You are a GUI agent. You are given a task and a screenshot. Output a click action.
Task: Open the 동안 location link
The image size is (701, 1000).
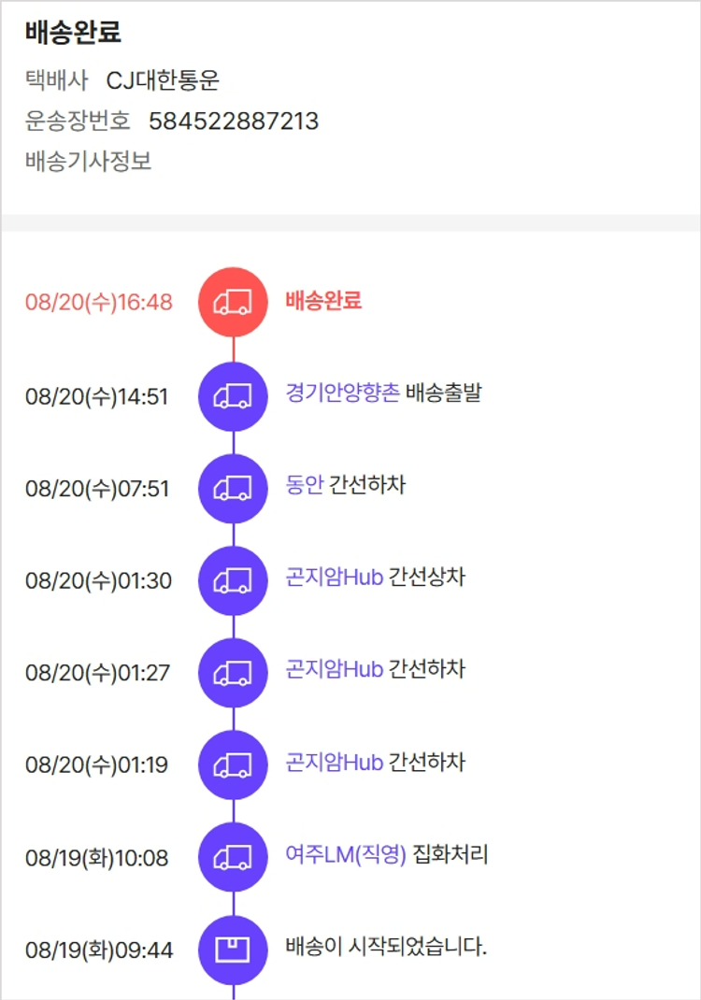304,485
